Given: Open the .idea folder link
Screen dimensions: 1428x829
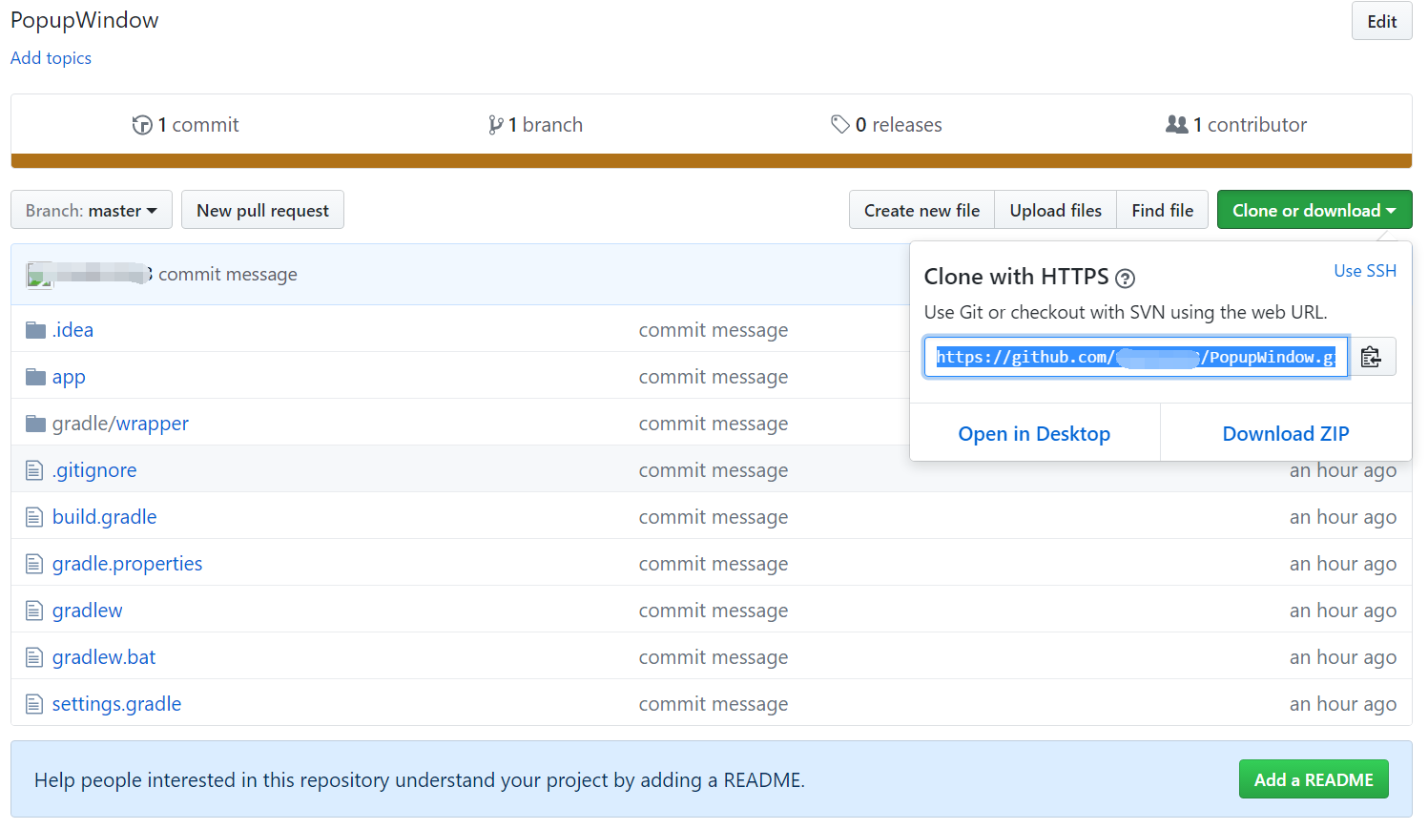Looking at the screenshot, I should pyautogui.click(x=72, y=330).
